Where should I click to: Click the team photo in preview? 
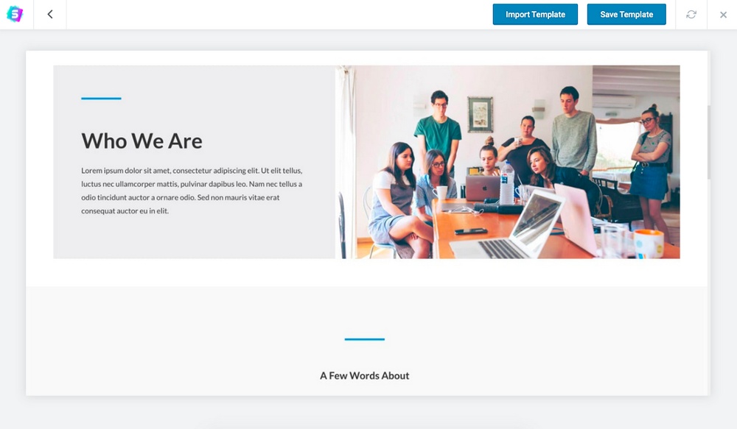[x=508, y=162]
